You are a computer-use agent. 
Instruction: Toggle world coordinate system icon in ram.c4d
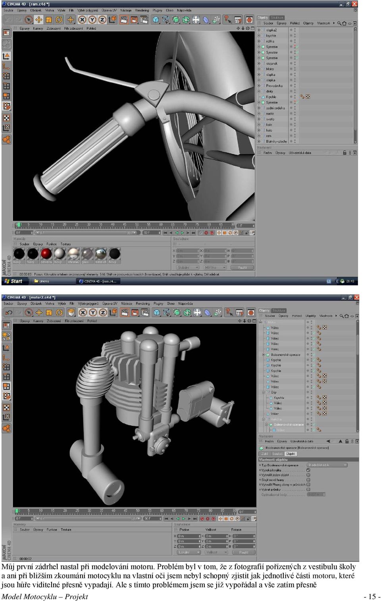pos(112,19)
